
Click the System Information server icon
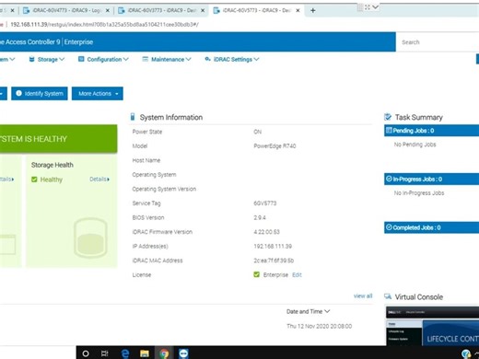tap(133, 117)
